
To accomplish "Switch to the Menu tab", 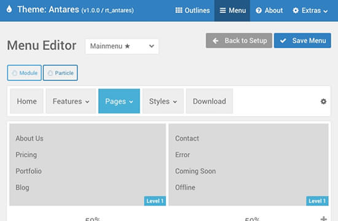I will [232, 10].
